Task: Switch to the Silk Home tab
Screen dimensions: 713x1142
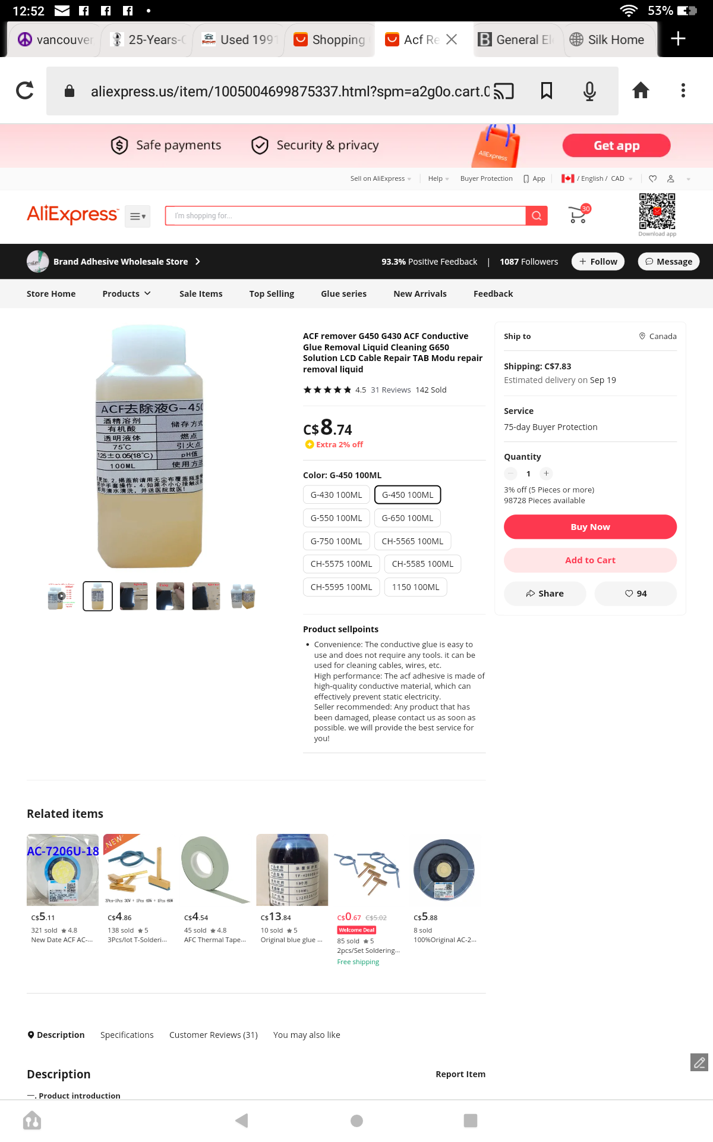Action: pyautogui.click(x=608, y=40)
